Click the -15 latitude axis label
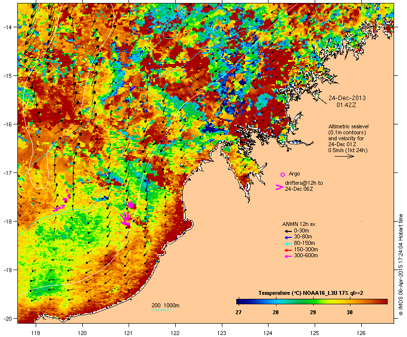407x337 pixels. pyautogui.click(x=7, y=76)
